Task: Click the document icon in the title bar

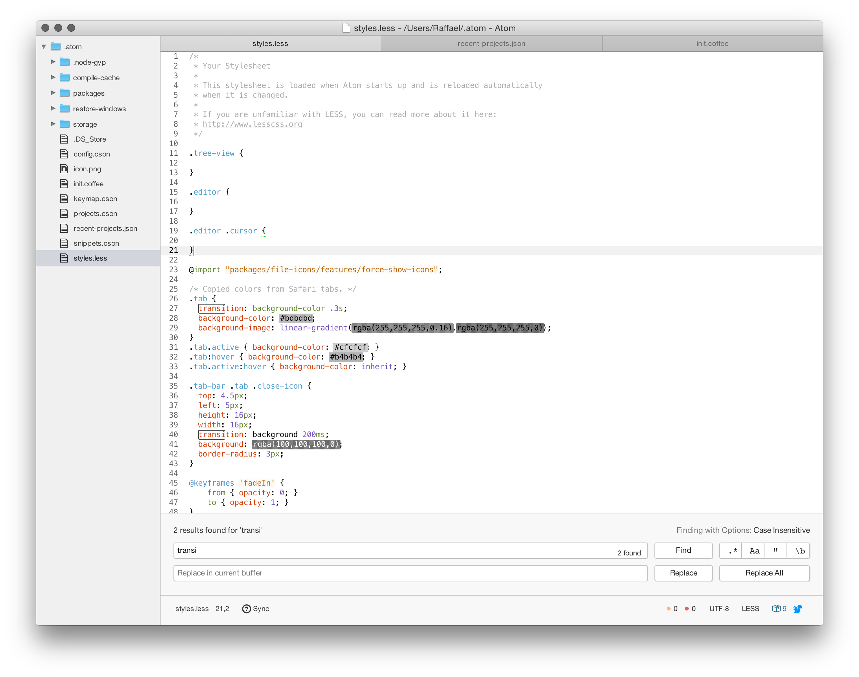Action: (x=346, y=28)
